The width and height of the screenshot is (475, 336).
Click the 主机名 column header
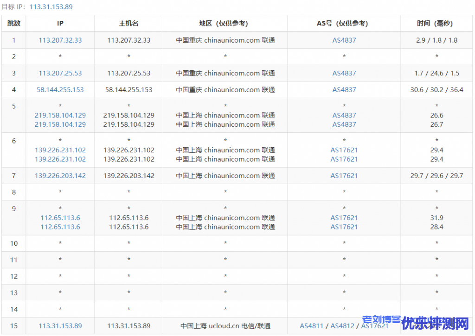coord(129,24)
